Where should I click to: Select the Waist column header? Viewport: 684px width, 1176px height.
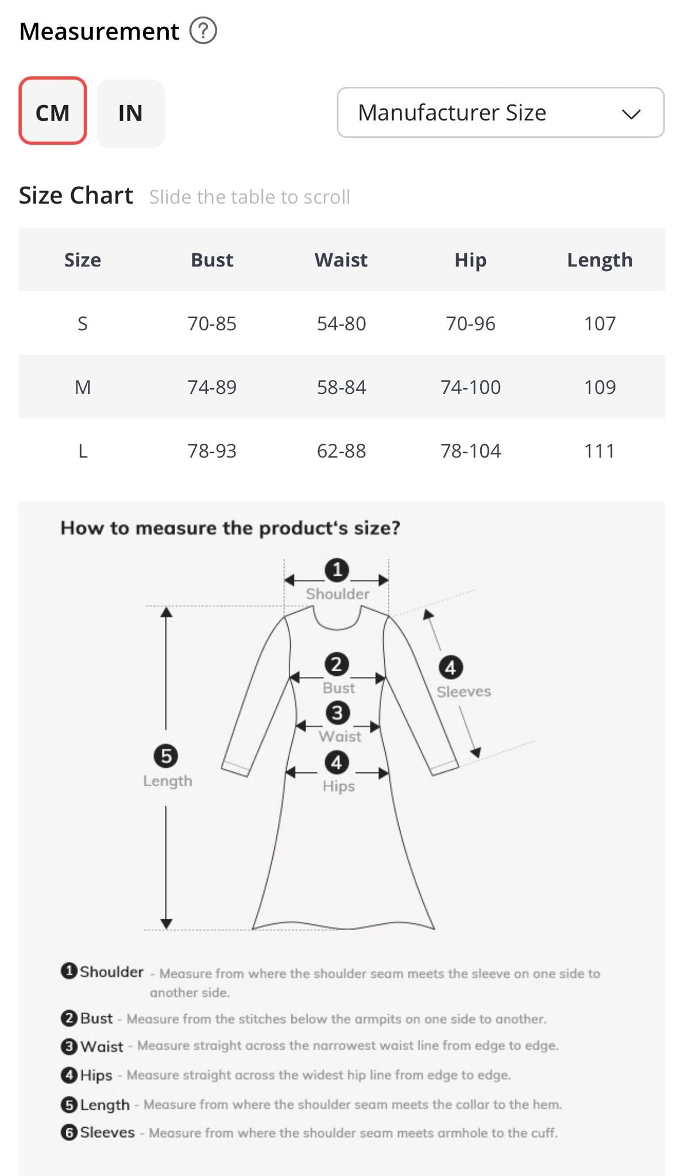coord(341,260)
